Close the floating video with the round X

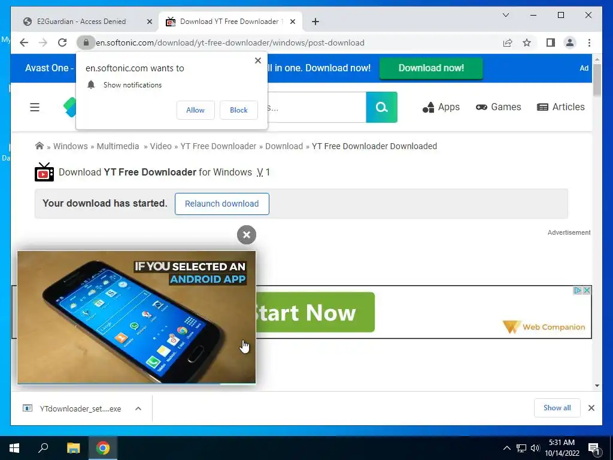tap(246, 235)
